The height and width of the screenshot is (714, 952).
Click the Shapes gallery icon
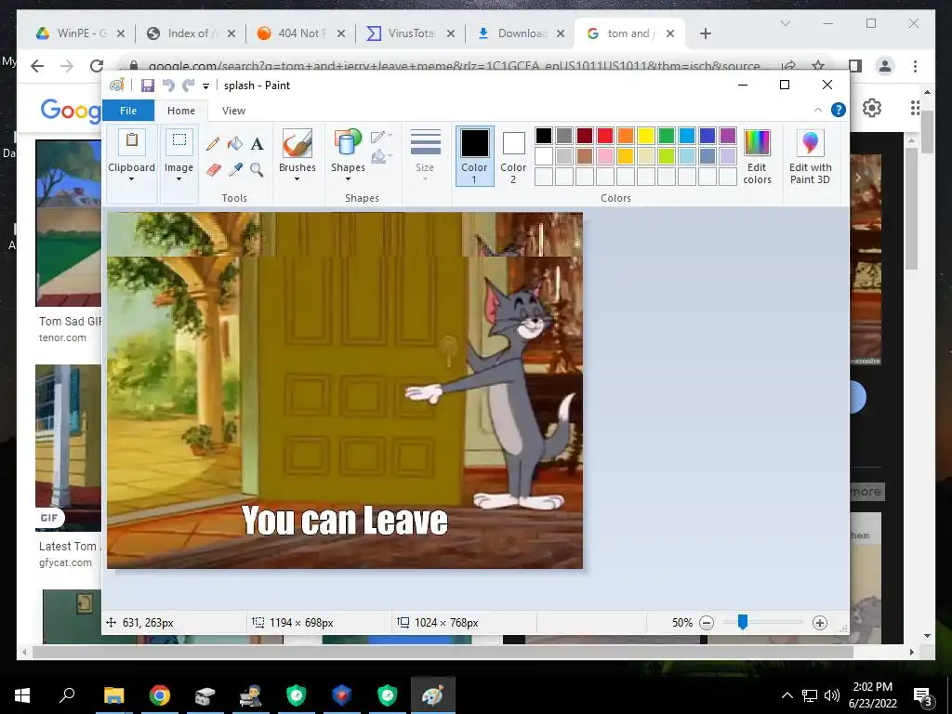point(348,143)
